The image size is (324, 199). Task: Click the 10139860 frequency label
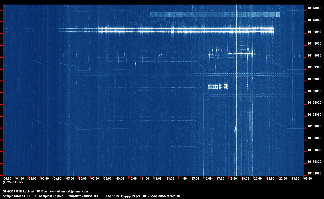click(315, 138)
